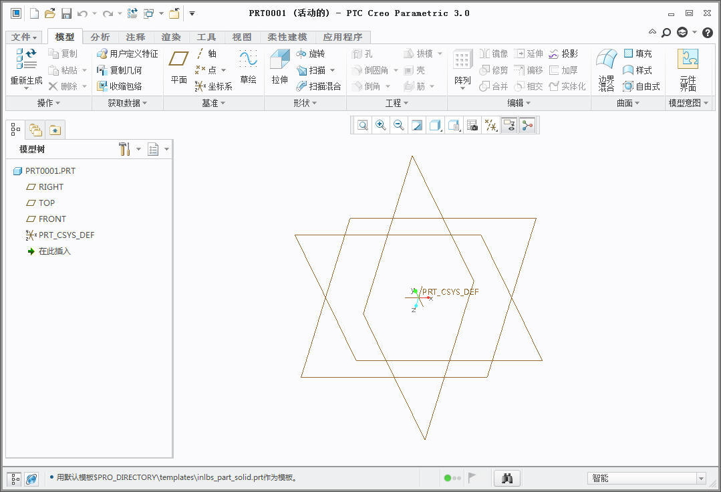The width and height of the screenshot is (721, 492).
Task: Select the Plane (平面) datum tool
Action: (178, 67)
